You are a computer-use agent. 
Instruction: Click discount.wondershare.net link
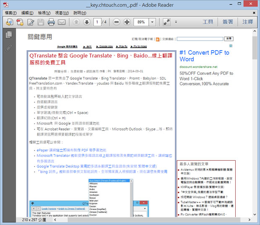pos(198,67)
